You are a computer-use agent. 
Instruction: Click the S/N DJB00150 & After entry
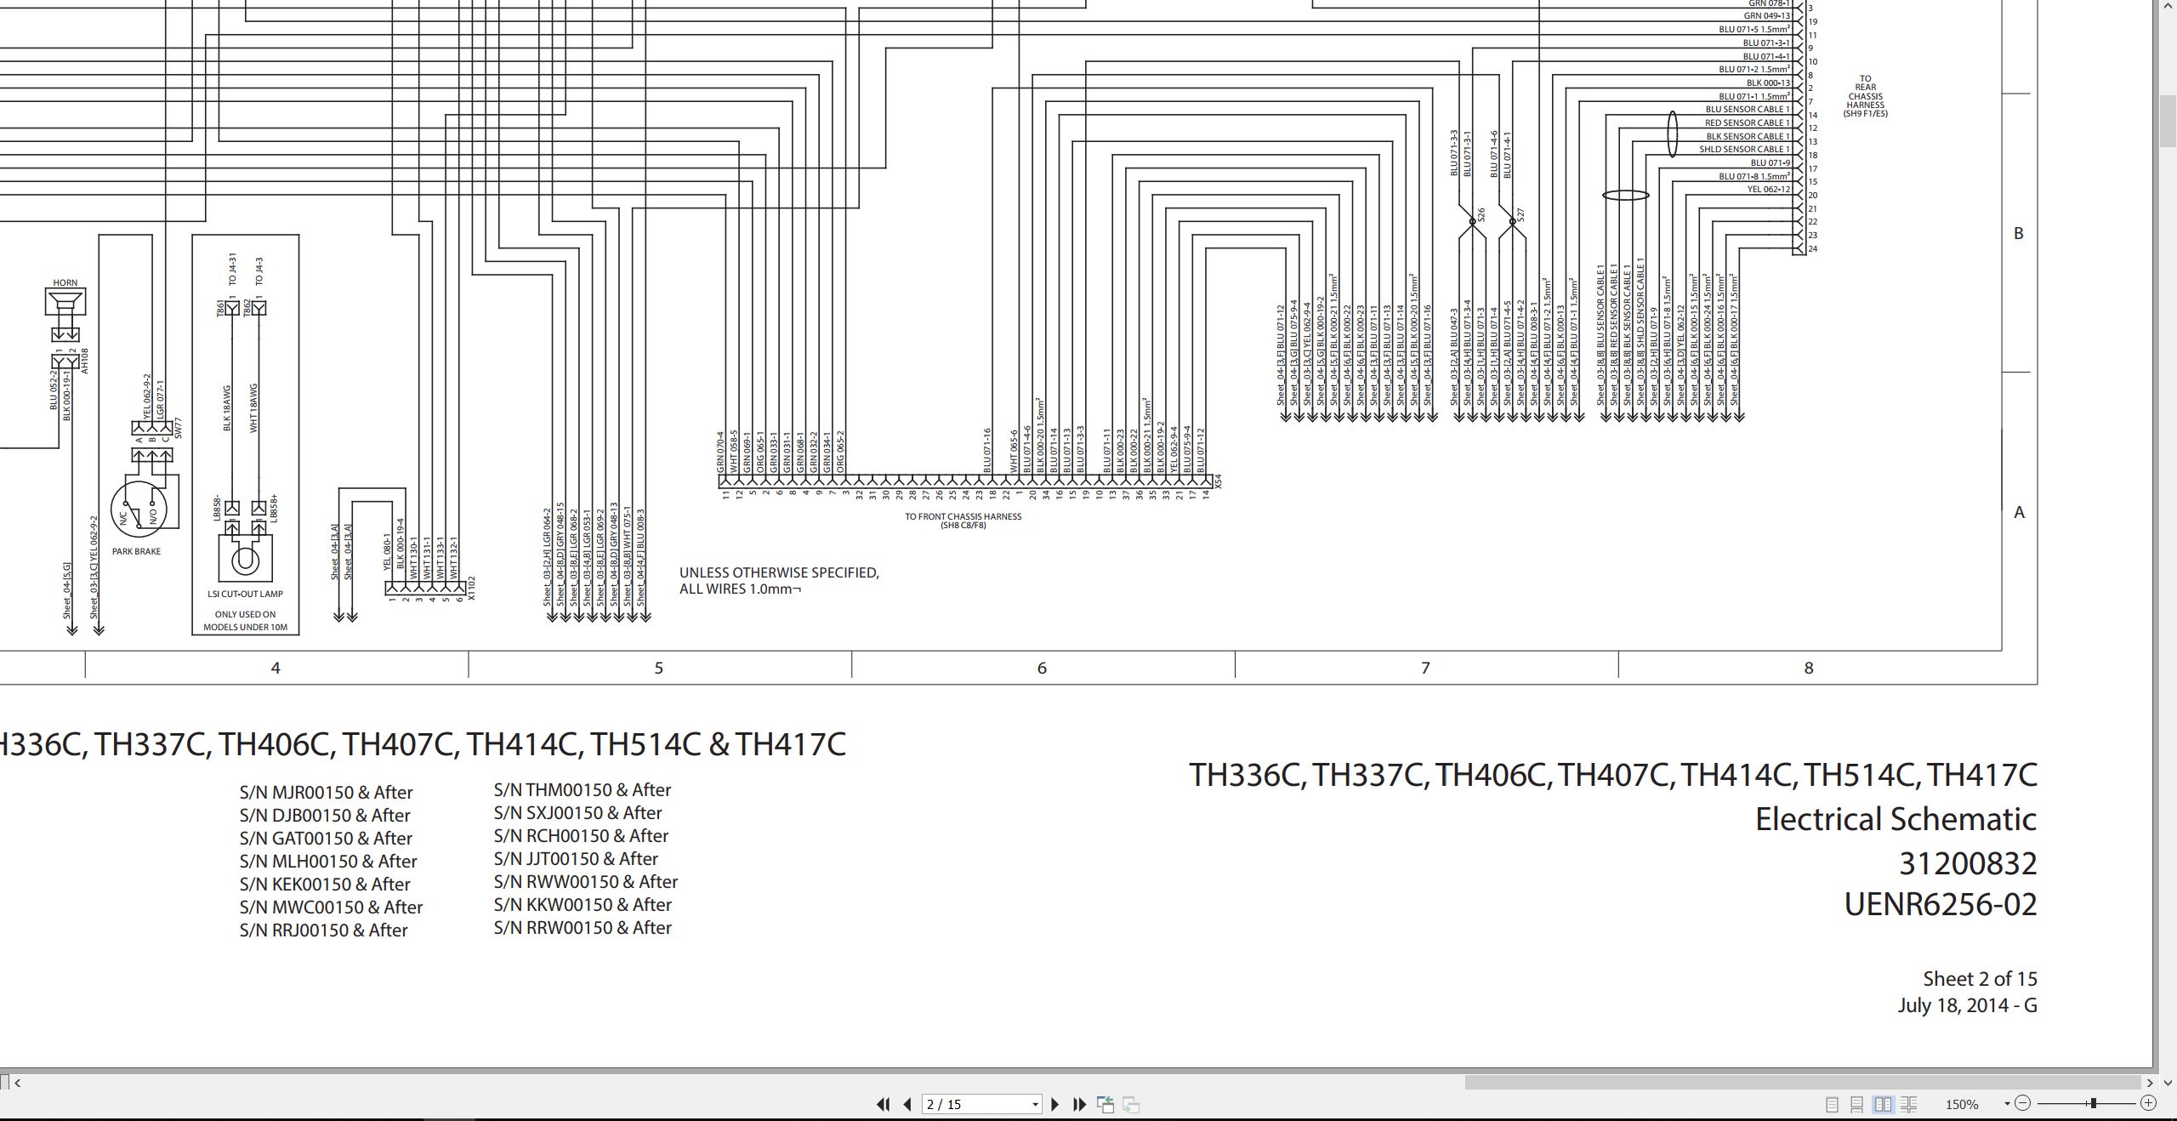(325, 816)
